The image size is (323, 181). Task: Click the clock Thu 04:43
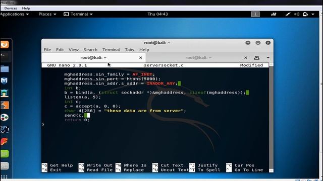point(157,14)
